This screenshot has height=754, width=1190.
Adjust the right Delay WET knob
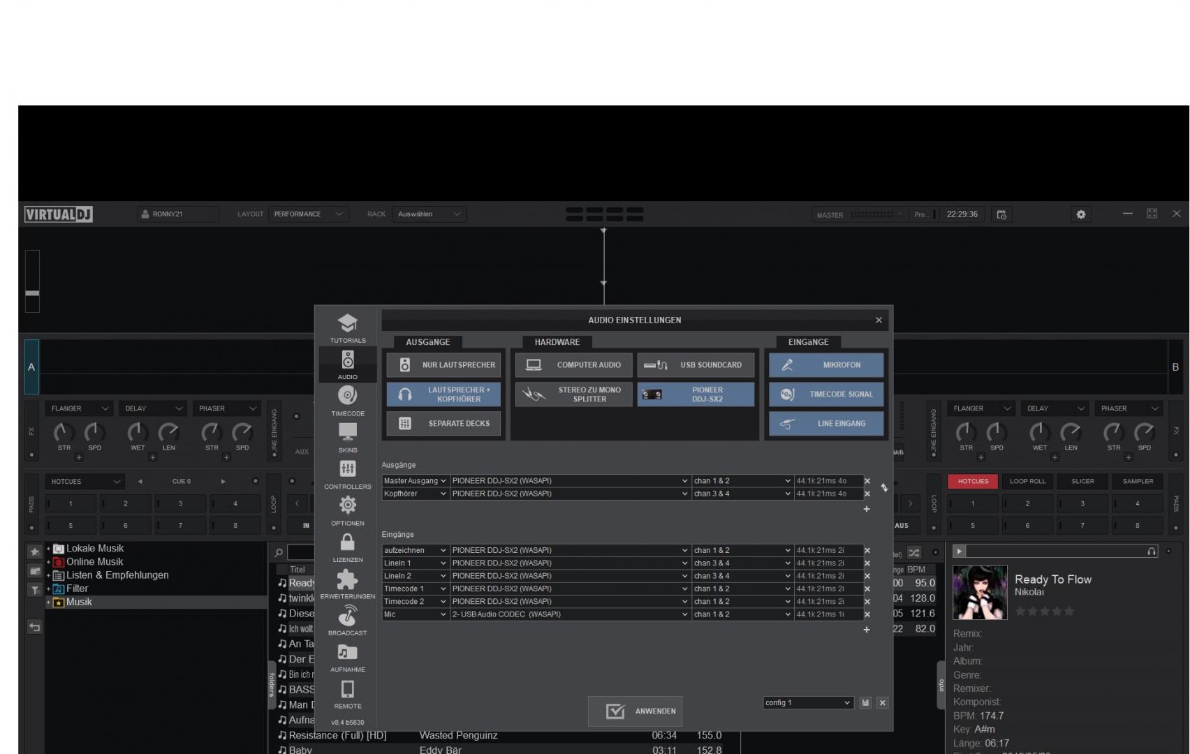tap(1040, 433)
